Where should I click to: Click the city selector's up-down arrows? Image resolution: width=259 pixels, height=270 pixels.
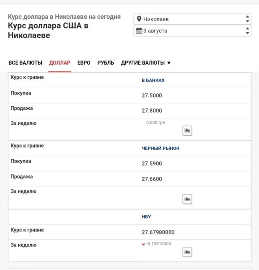(x=247, y=19)
